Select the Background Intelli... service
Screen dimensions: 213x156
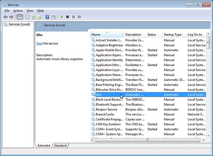coord(148,80)
